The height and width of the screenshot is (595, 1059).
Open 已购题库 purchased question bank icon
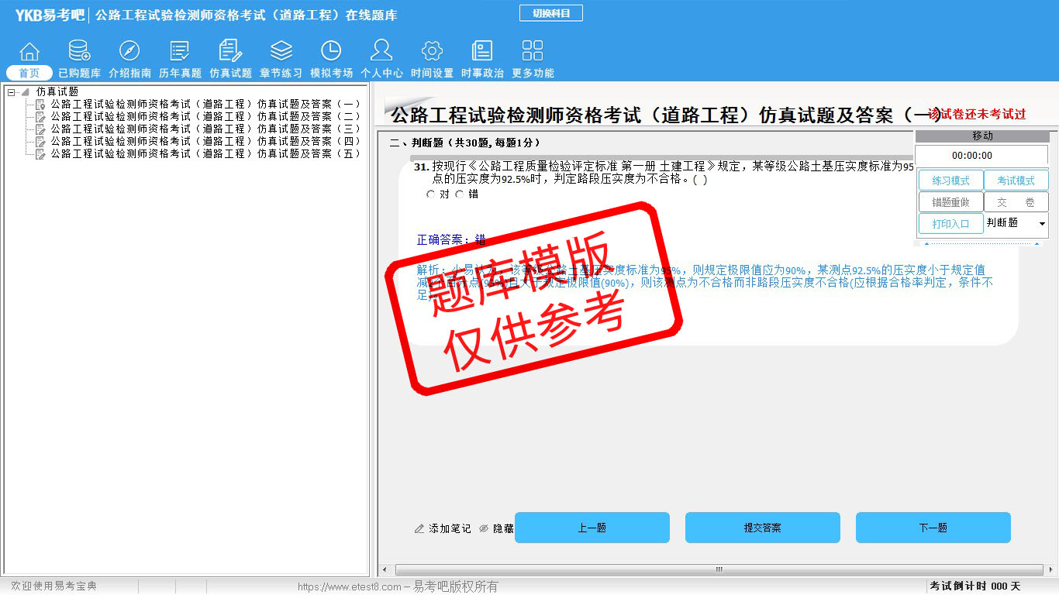(x=79, y=52)
